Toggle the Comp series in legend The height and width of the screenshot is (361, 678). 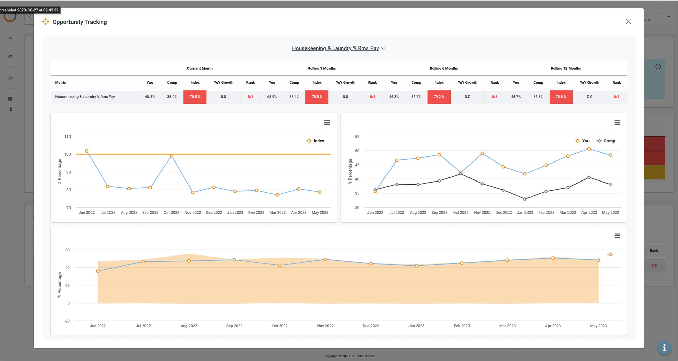[x=606, y=141]
